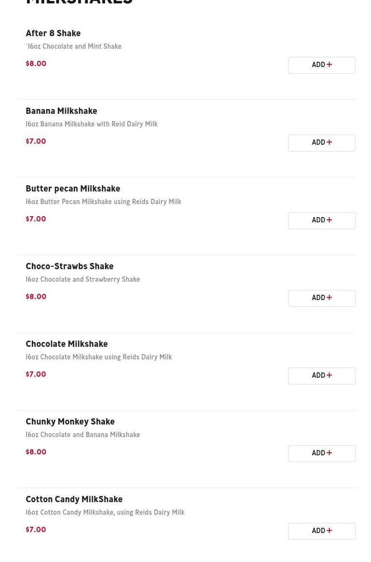Click the Chocolate and Strawberry Shake description
This screenshot has width=371, height=562.
click(x=83, y=279)
